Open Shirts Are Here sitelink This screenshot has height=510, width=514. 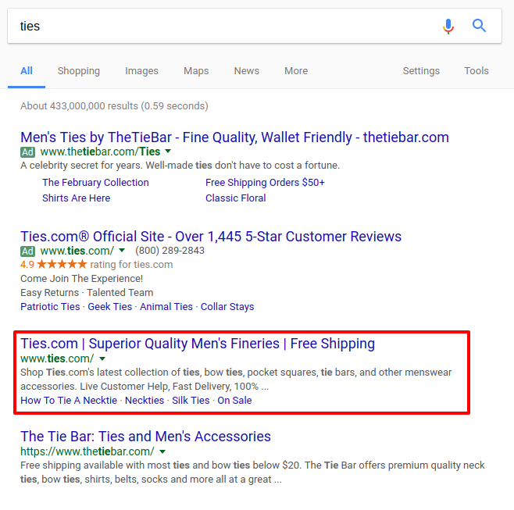coord(76,198)
